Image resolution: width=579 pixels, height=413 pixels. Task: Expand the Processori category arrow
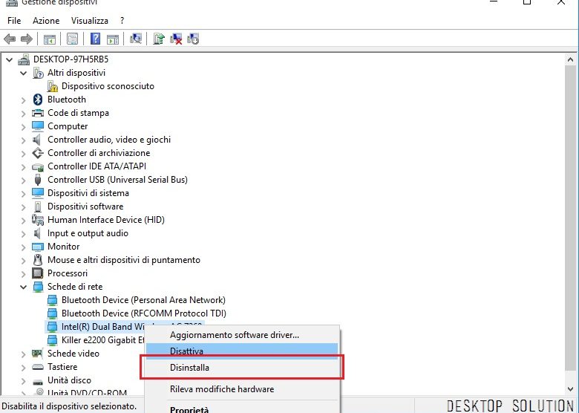point(24,274)
